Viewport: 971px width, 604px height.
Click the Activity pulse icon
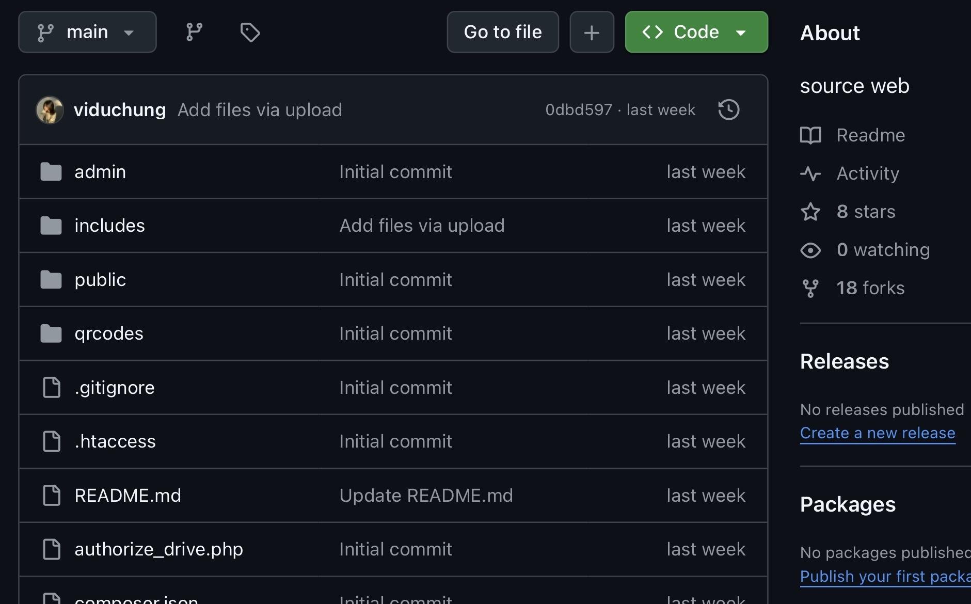click(x=810, y=173)
